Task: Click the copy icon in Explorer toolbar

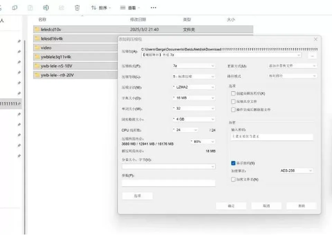Action: [15, 8]
